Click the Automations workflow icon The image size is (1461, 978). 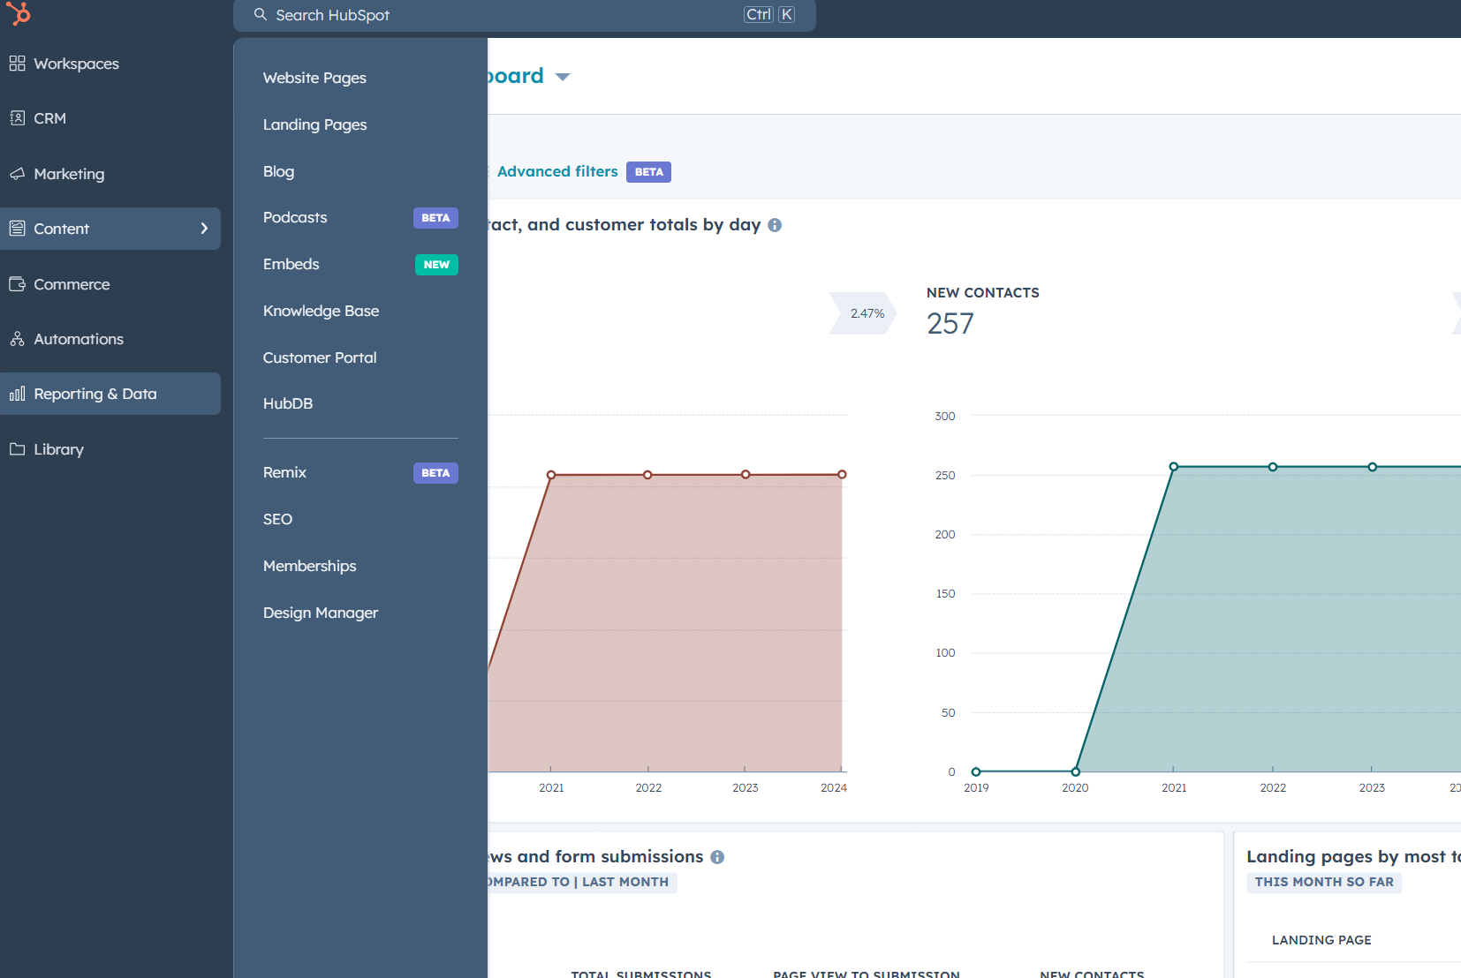(x=17, y=339)
